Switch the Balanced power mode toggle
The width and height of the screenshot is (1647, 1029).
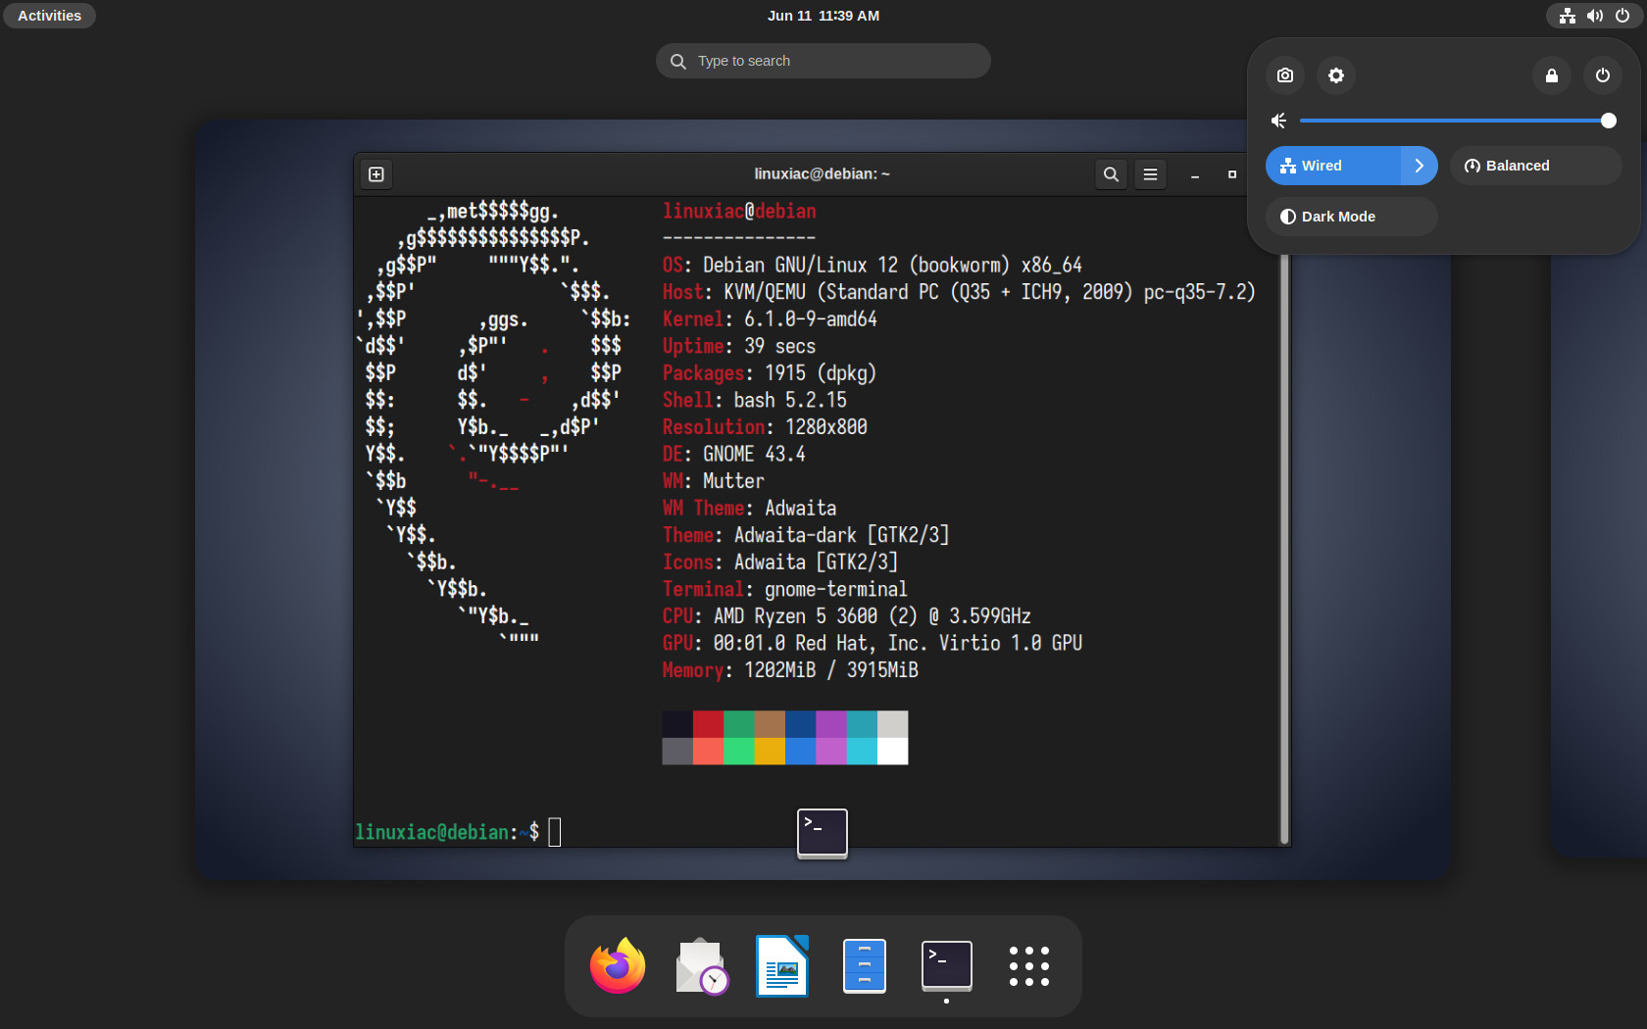click(x=1536, y=166)
